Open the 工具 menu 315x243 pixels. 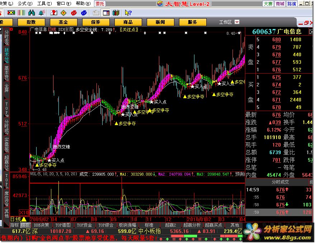tap(43, 4)
